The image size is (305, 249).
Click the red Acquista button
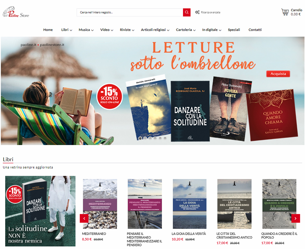coord(278,74)
